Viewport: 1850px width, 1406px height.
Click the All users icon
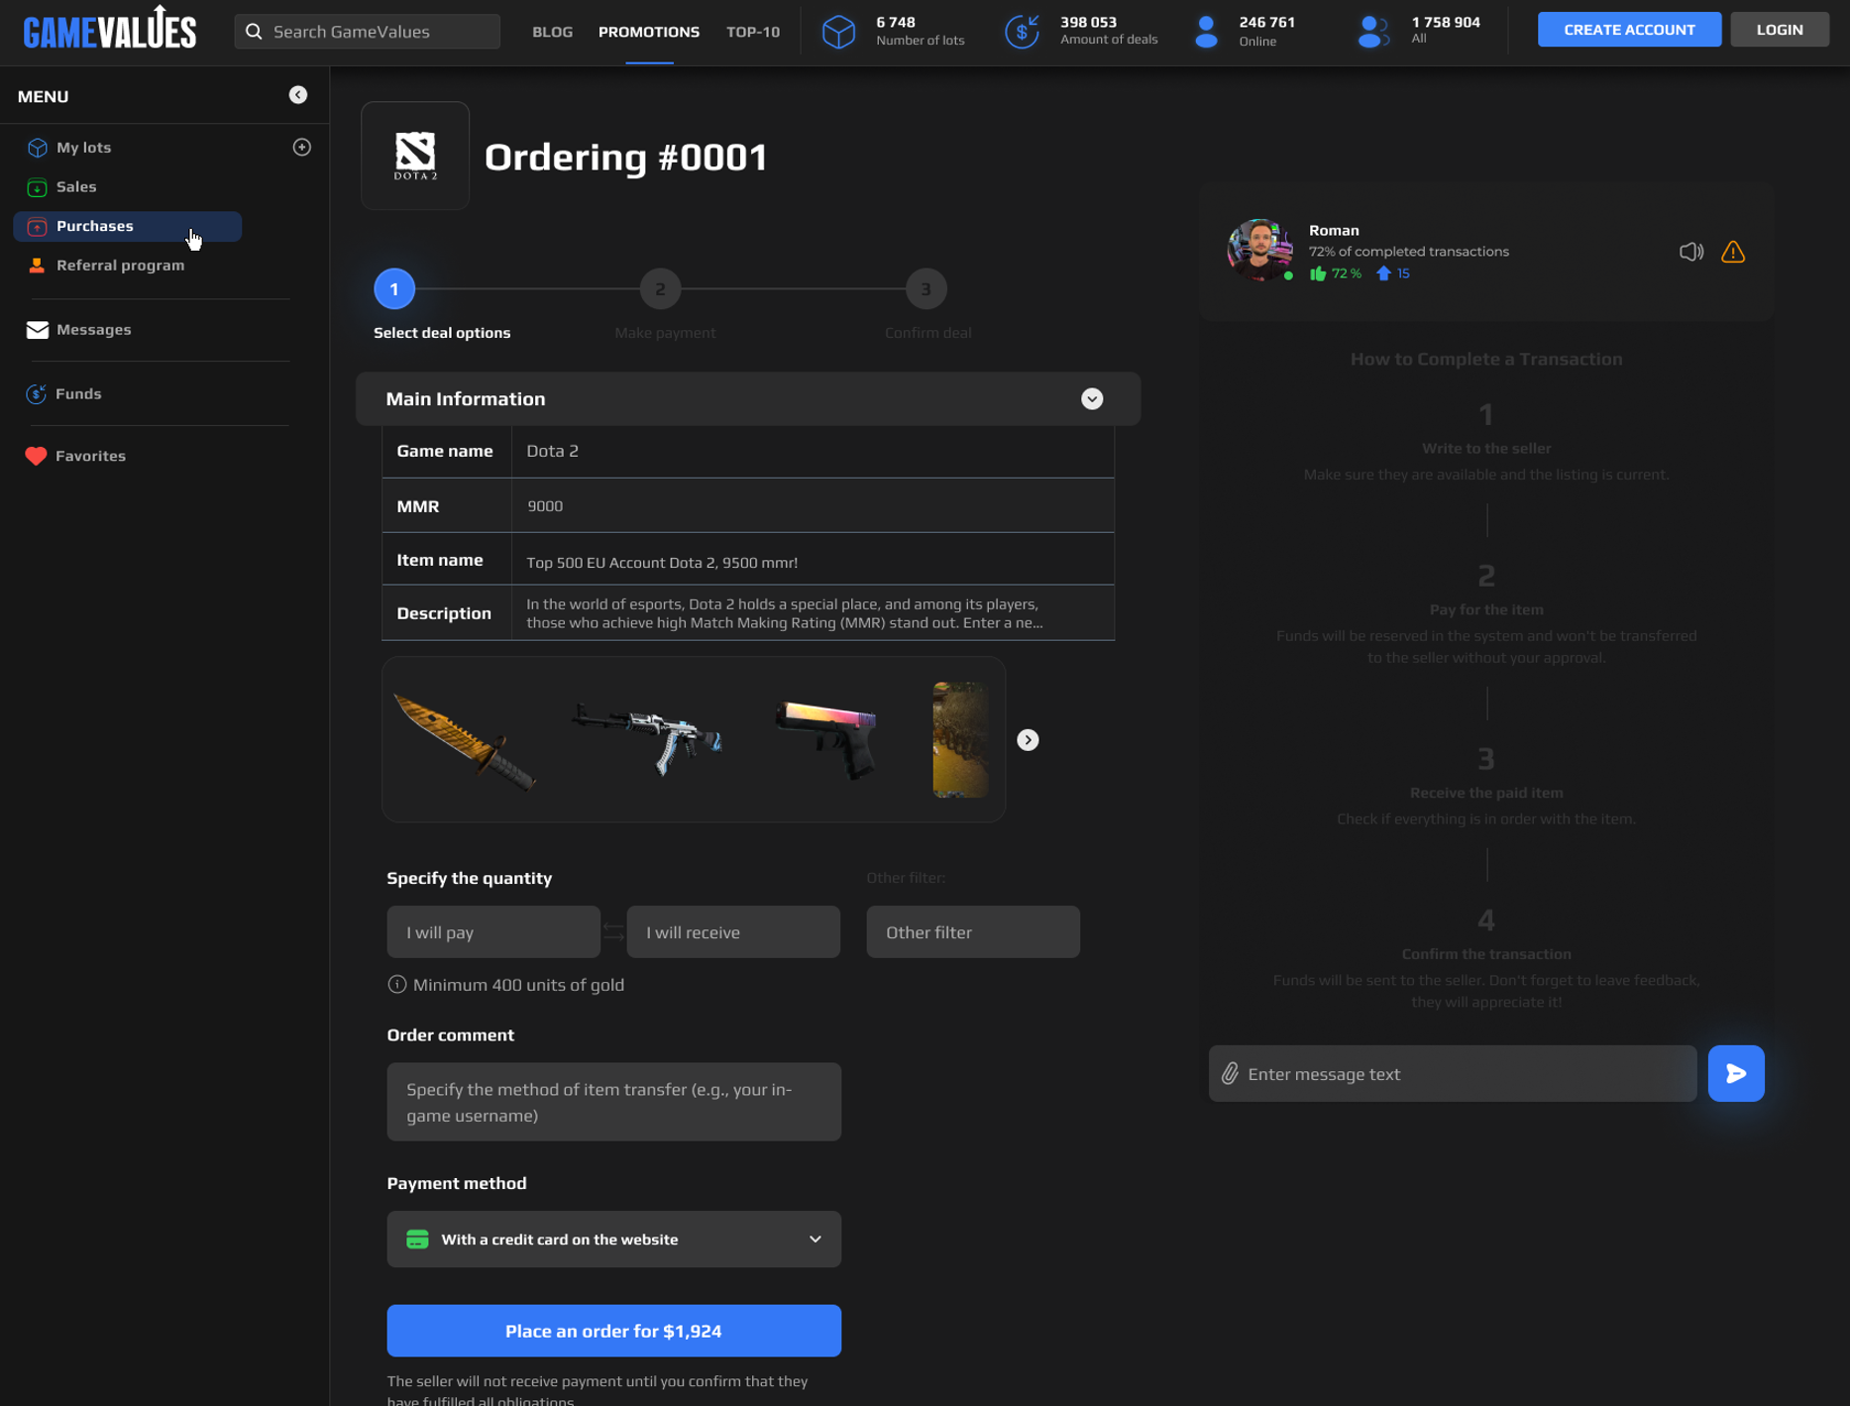pyautogui.click(x=1372, y=32)
